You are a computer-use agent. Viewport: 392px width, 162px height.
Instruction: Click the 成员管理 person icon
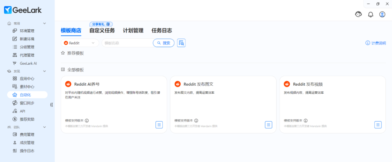click(15, 143)
